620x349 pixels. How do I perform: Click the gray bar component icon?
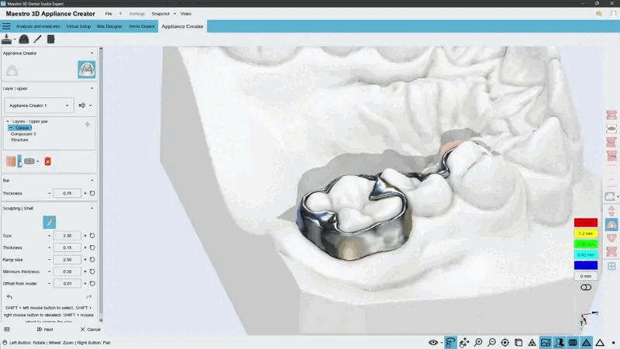[29, 161]
